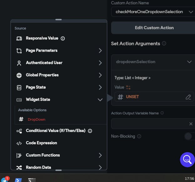Click the variable binding icon next to Value
195x182 pixels.
128,87
